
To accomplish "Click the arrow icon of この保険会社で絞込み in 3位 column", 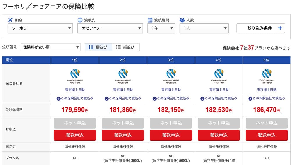I will point(155,98).
